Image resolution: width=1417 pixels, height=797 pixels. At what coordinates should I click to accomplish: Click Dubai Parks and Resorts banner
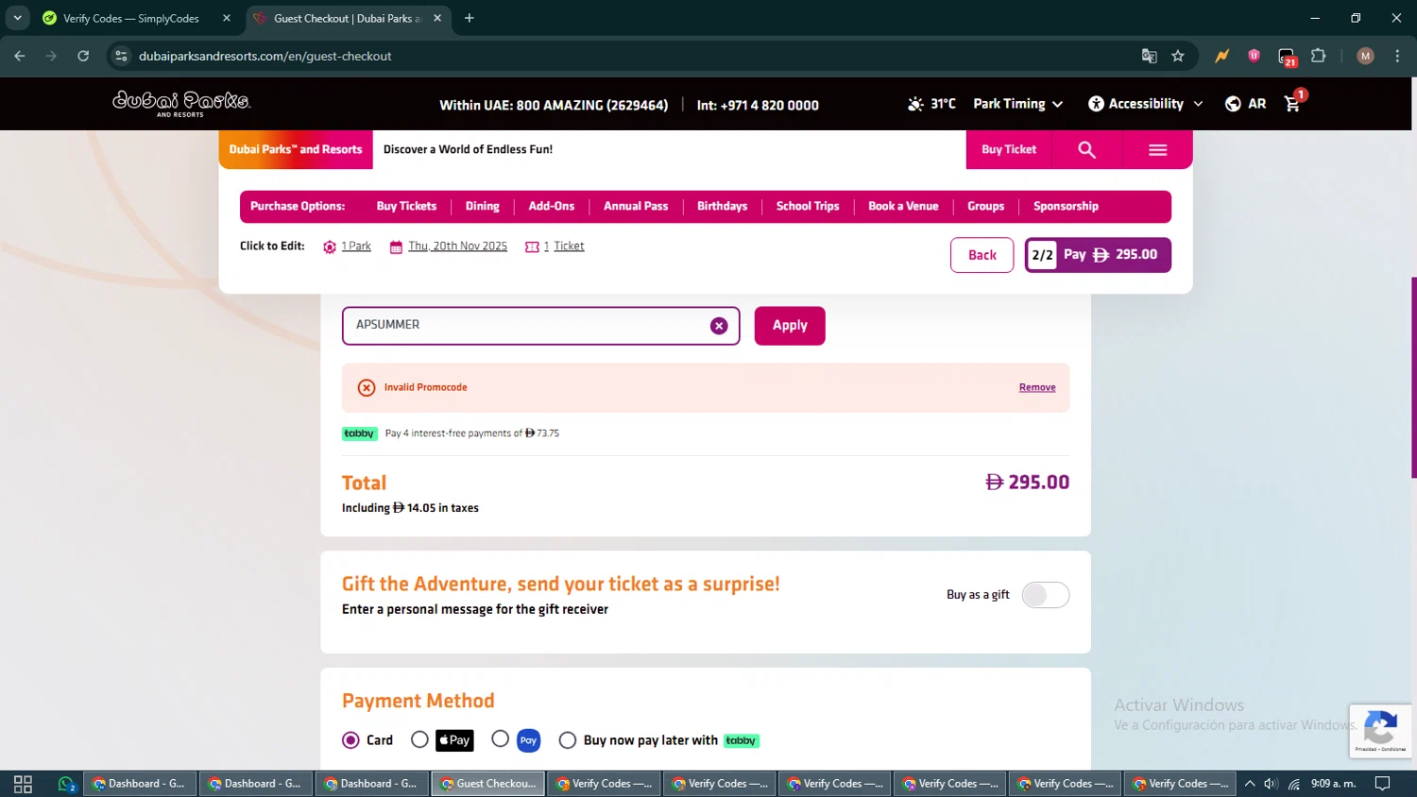[296, 150]
